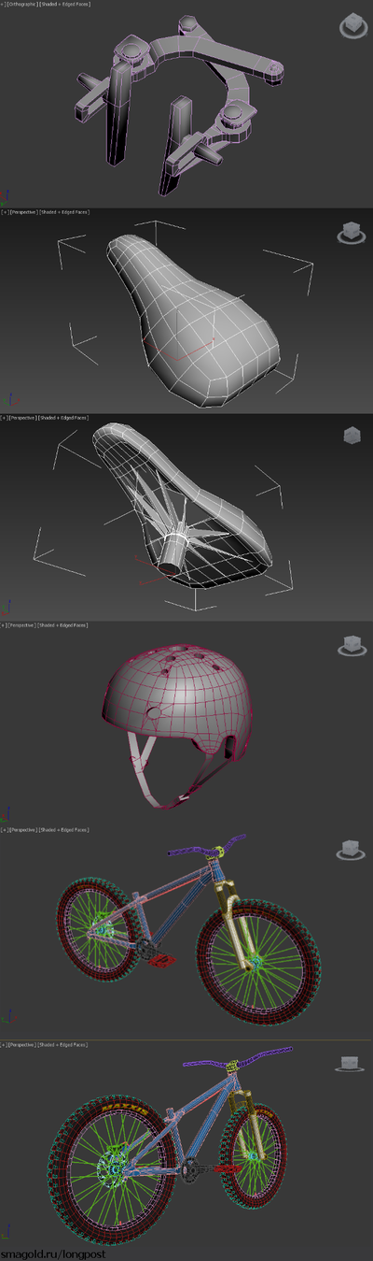Open the Perspective label menu above the saddle top
The height and width of the screenshot is (1261, 373).
[x=24, y=212]
